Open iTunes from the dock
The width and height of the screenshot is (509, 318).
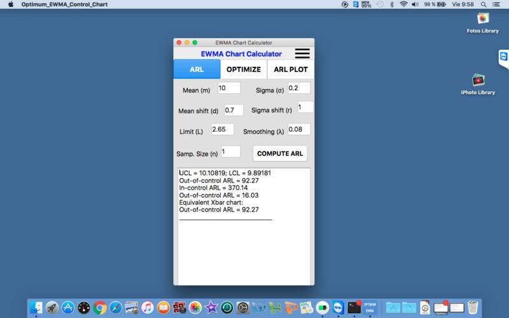click(148, 308)
